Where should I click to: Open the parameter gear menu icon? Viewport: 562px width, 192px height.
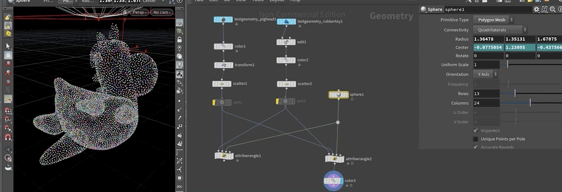tap(536, 9)
